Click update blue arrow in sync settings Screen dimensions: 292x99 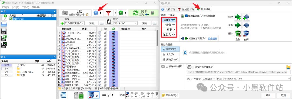coord(246,25)
